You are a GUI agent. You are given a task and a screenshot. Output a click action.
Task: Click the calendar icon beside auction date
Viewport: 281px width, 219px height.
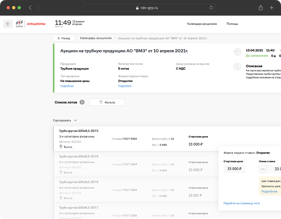pos(237,52)
